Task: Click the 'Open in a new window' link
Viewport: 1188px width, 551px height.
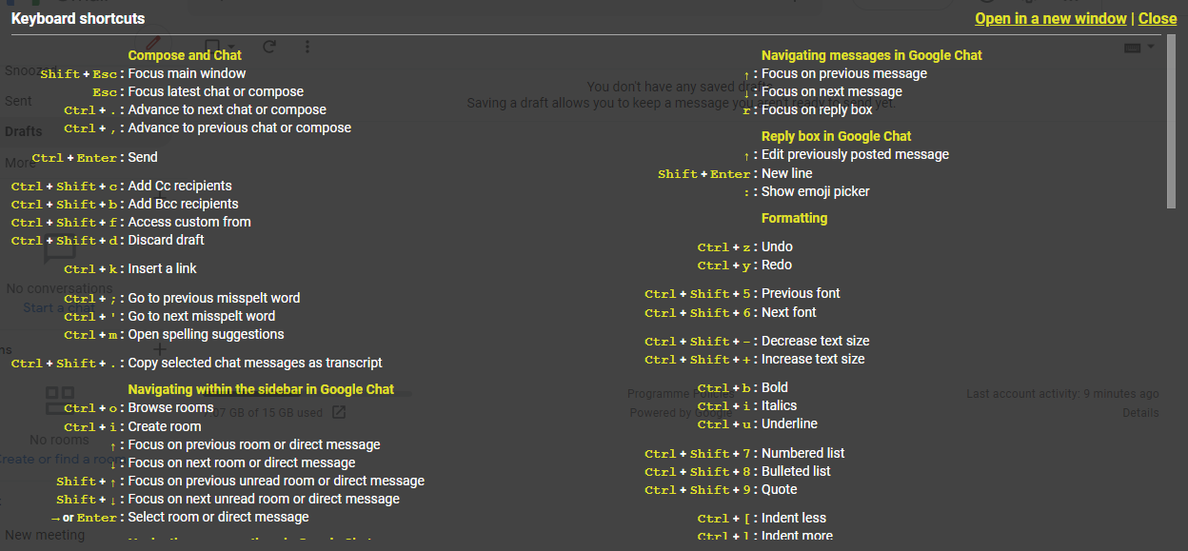Action: click(1050, 19)
